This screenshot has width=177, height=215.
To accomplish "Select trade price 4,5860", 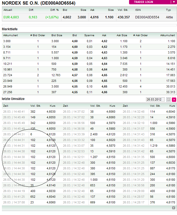I will (x=171, y=146).
